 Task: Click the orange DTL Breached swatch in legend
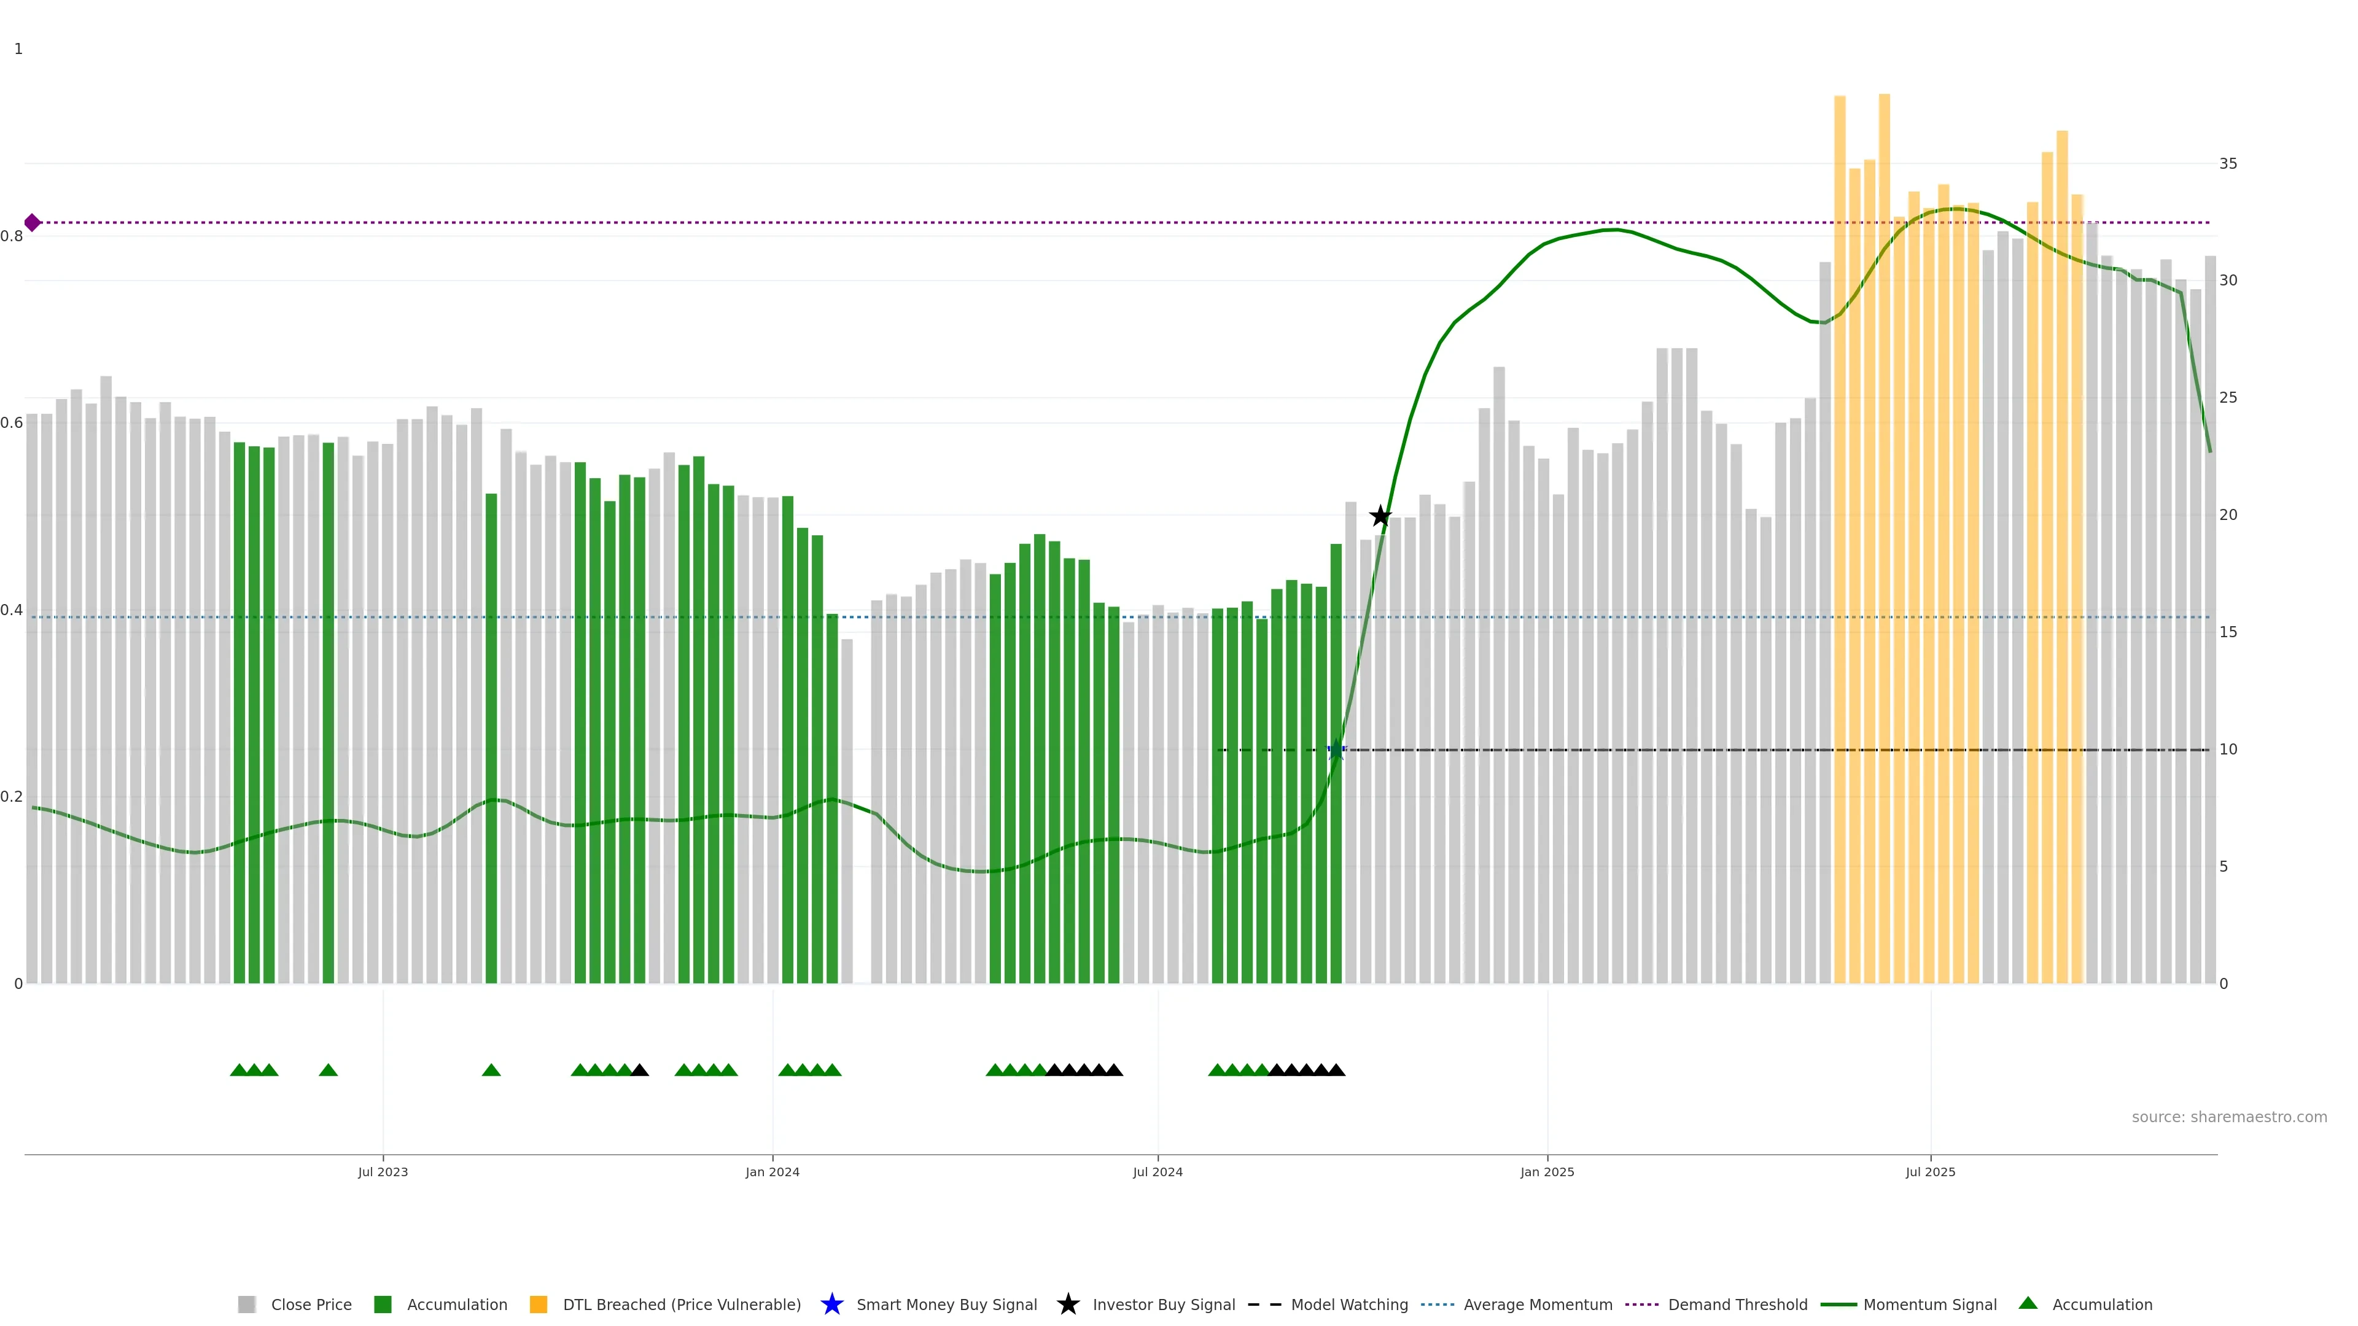point(539,1304)
